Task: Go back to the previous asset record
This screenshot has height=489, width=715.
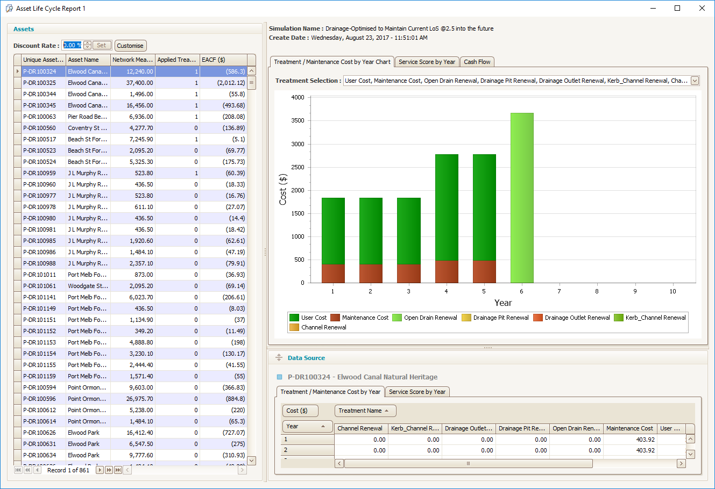Action: (37, 470)
